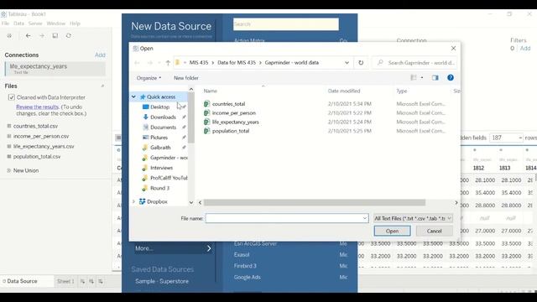Select population_total.csv in the Files pane
537x302 pixels.
click(x=37, y=157)
